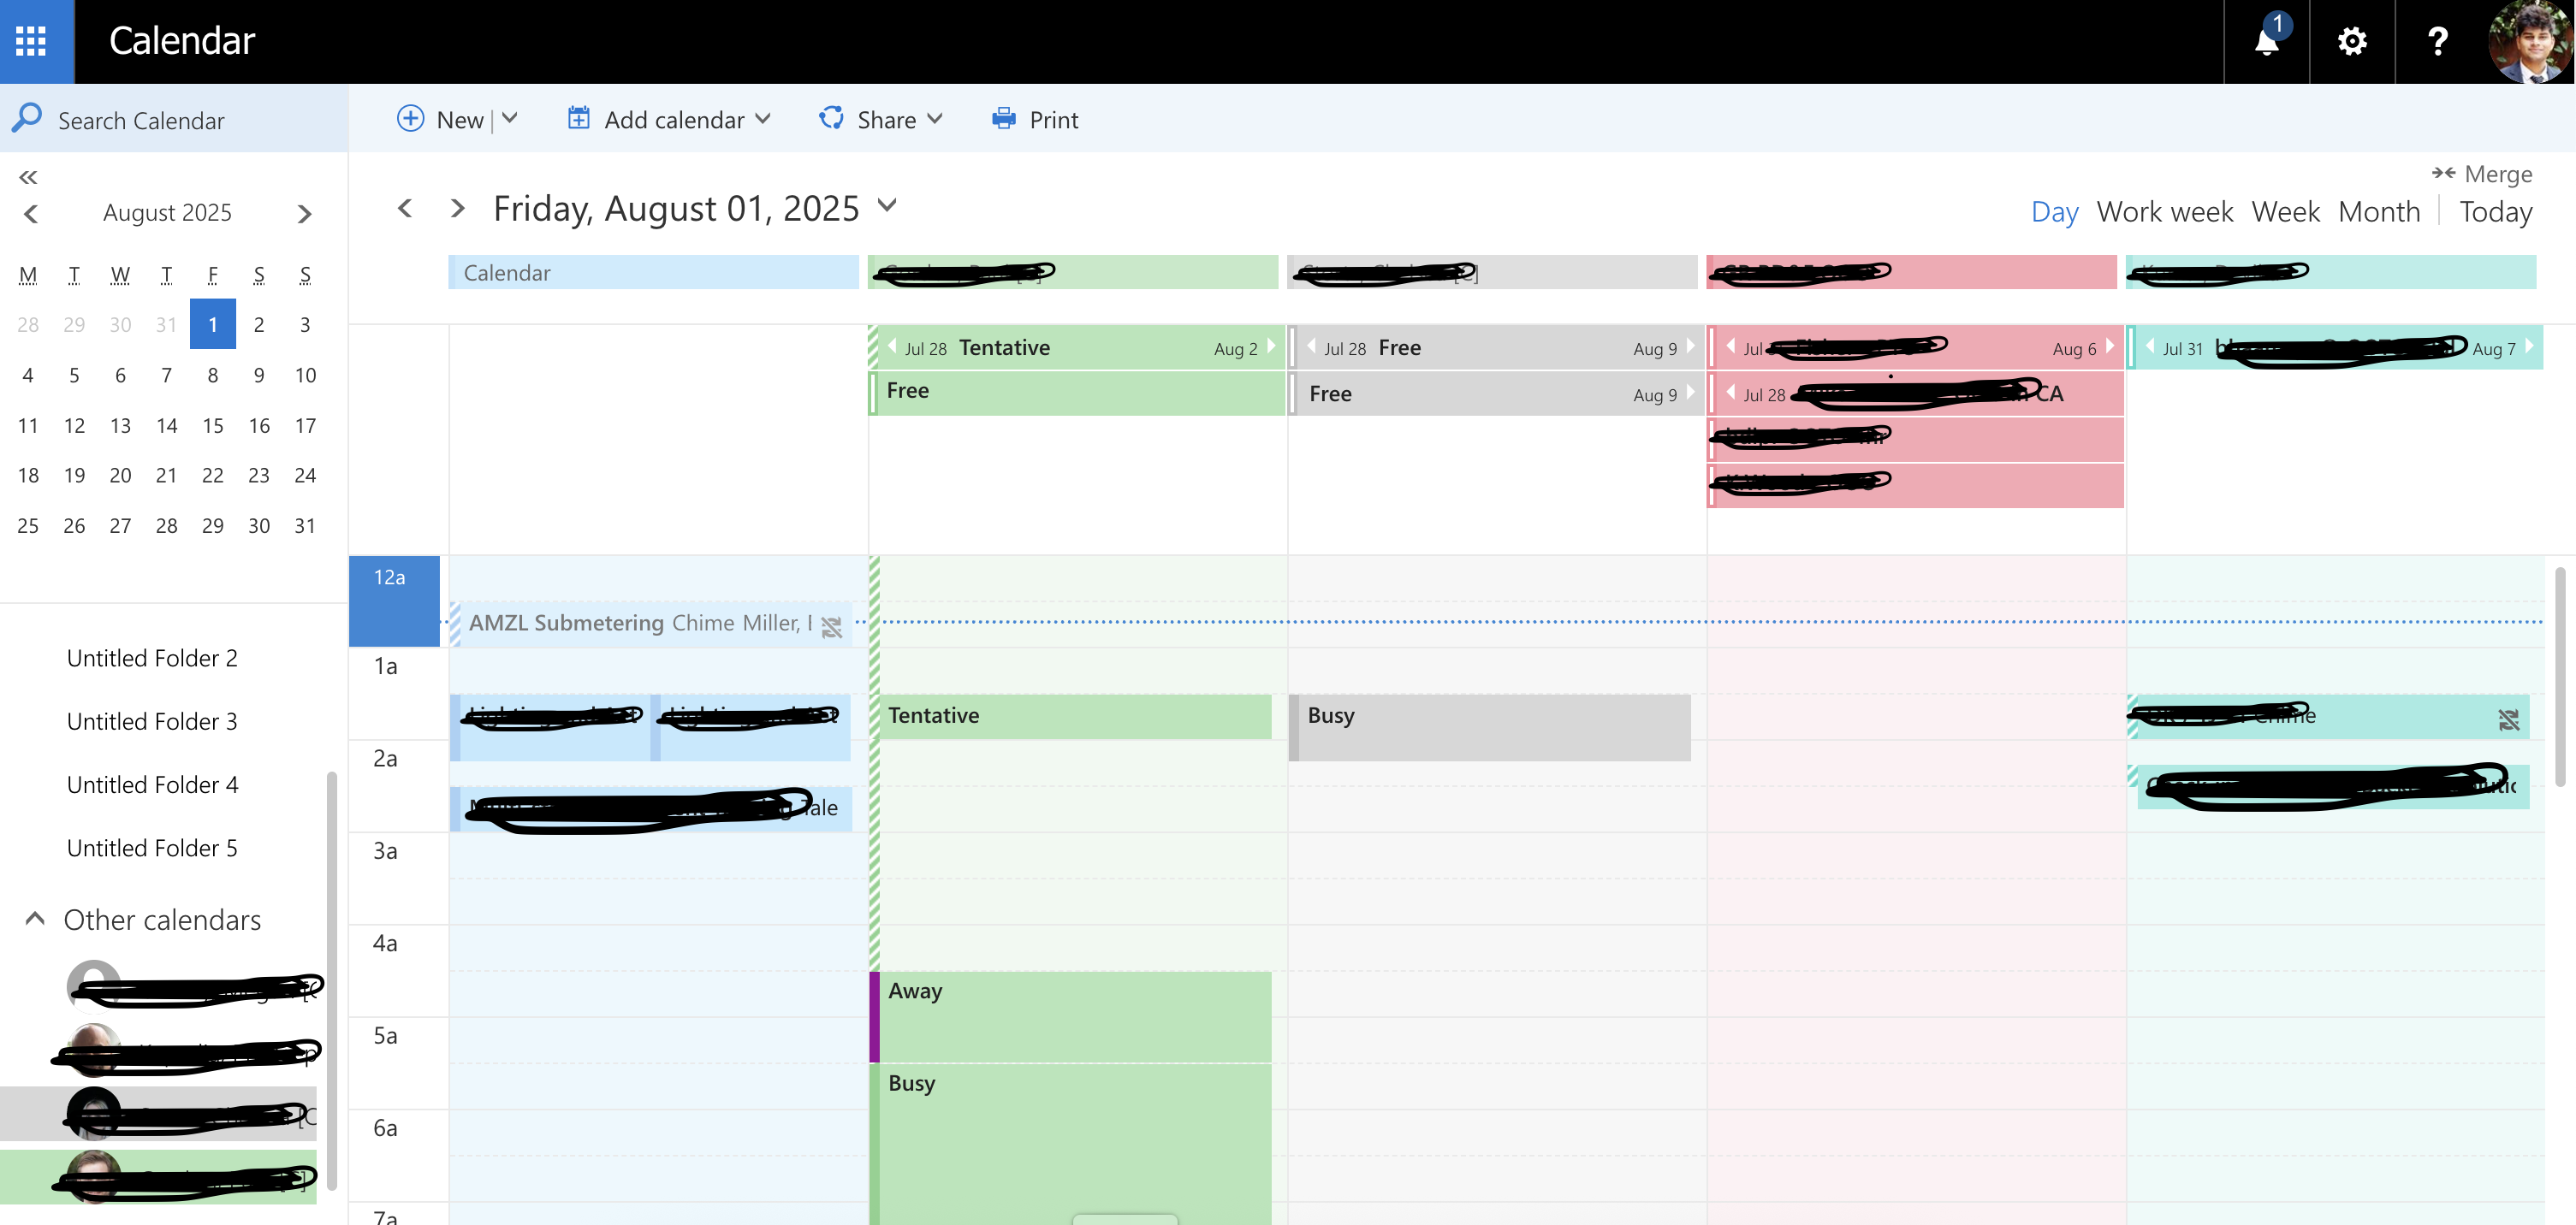Screen dimensions: 2576x1225
Task: Select the green calendar column header
Action: (1073, 273)
